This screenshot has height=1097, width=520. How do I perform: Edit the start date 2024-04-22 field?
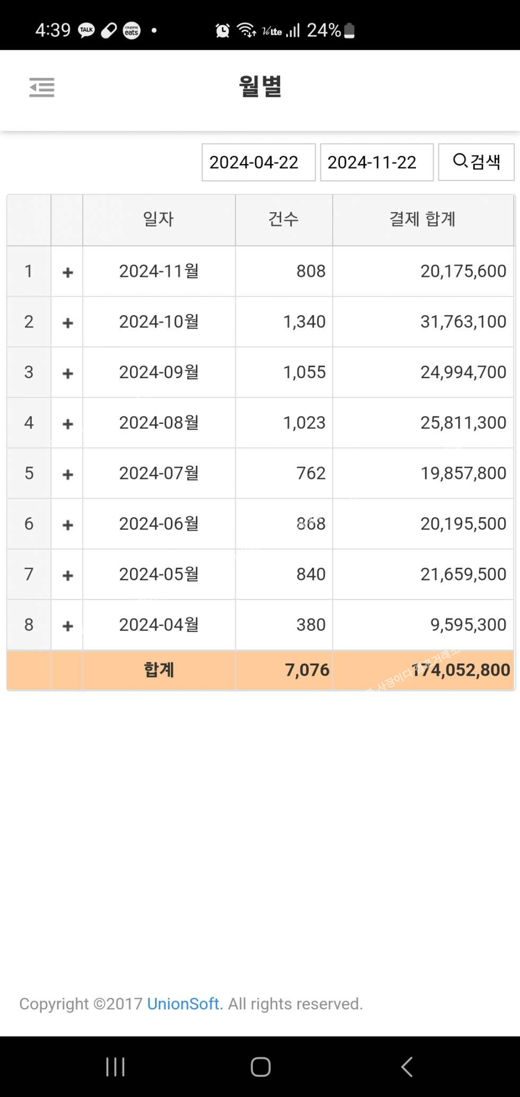258,162
